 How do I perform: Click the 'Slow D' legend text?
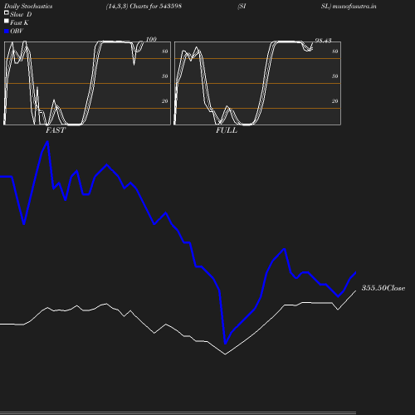pyautogui.click(x=21, y=14)
